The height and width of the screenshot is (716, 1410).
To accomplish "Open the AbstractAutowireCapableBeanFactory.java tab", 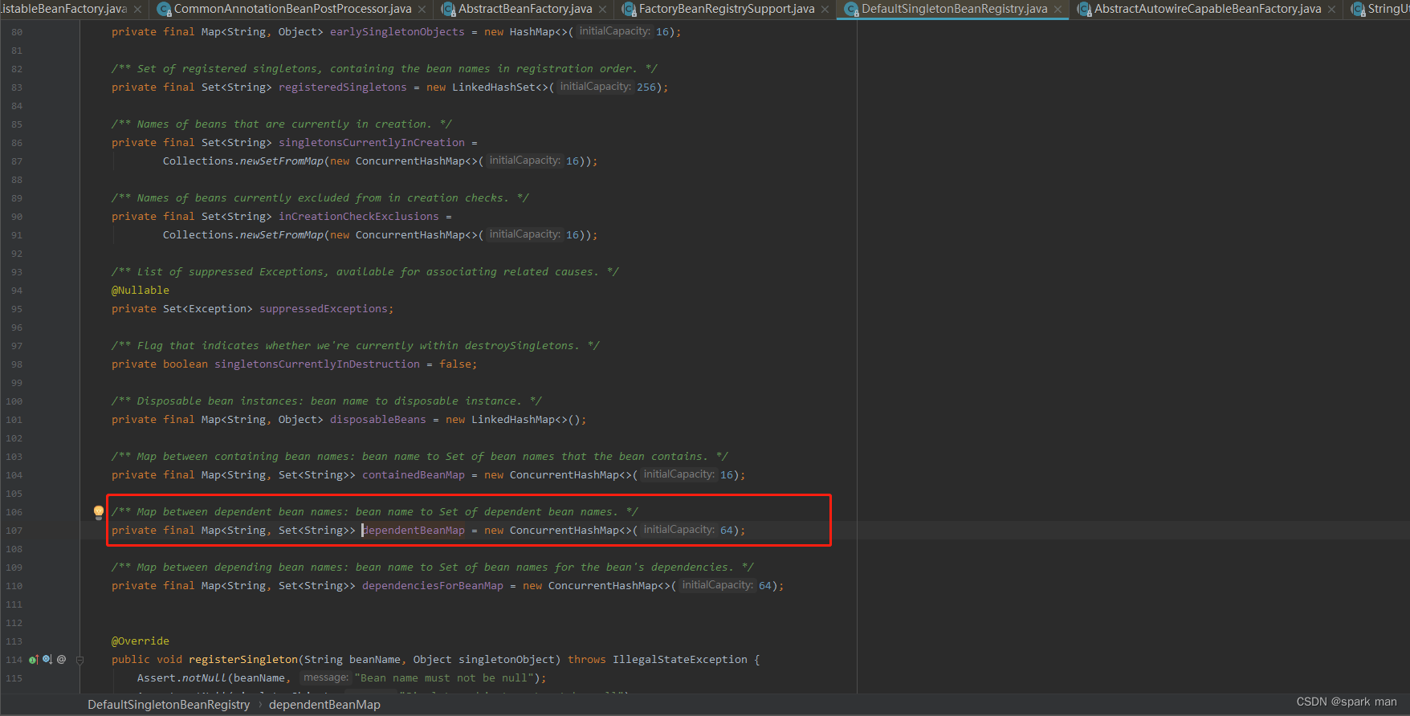I will [x=1208, y=9].
